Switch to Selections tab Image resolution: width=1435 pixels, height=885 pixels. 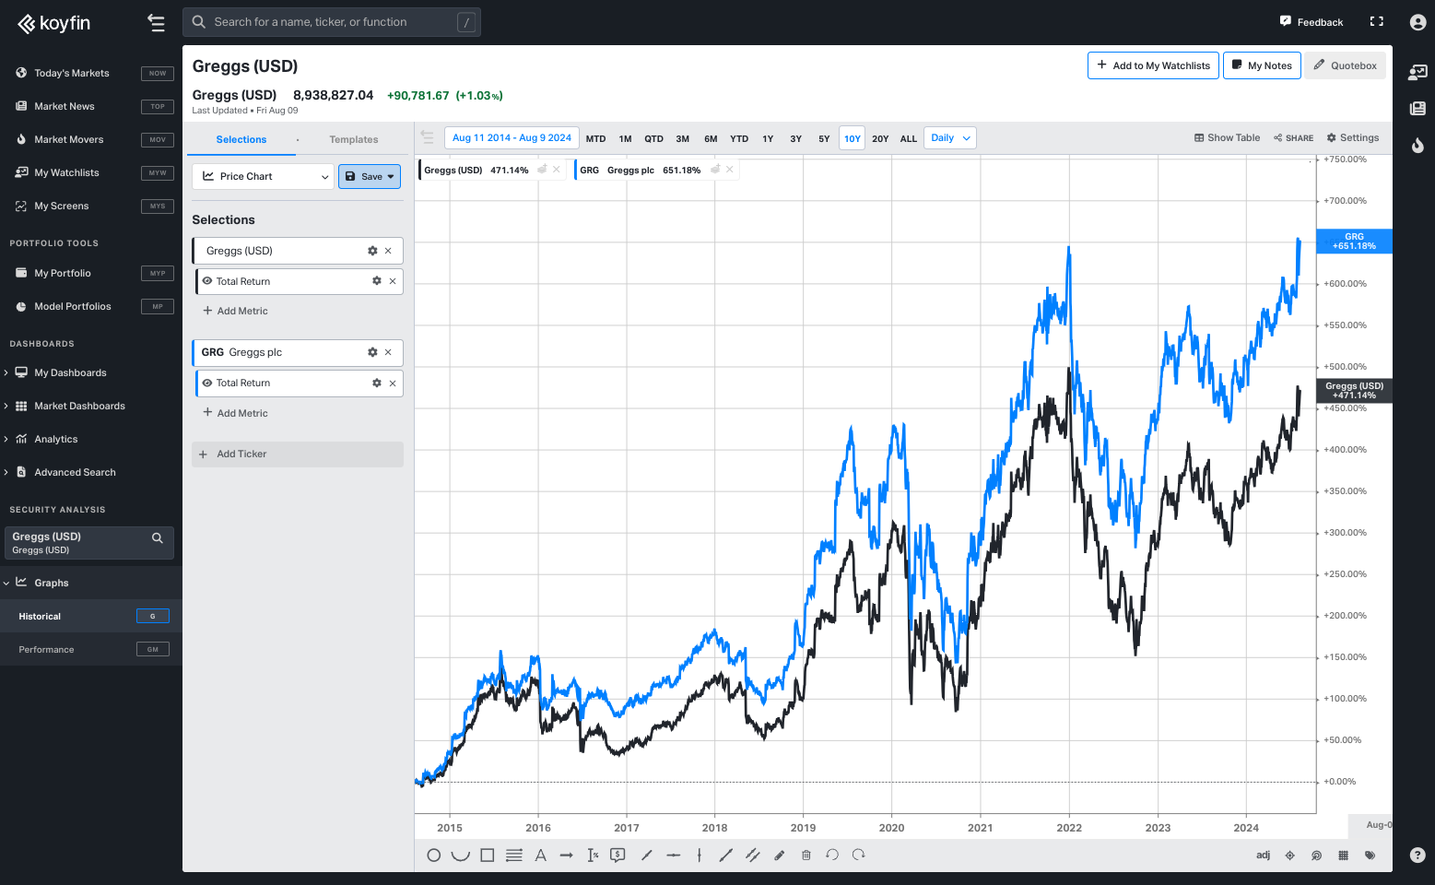[x=241, y=139]
